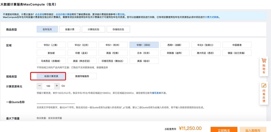
Task: Open the 计费方式转换 link
Action: coord(212,17)
